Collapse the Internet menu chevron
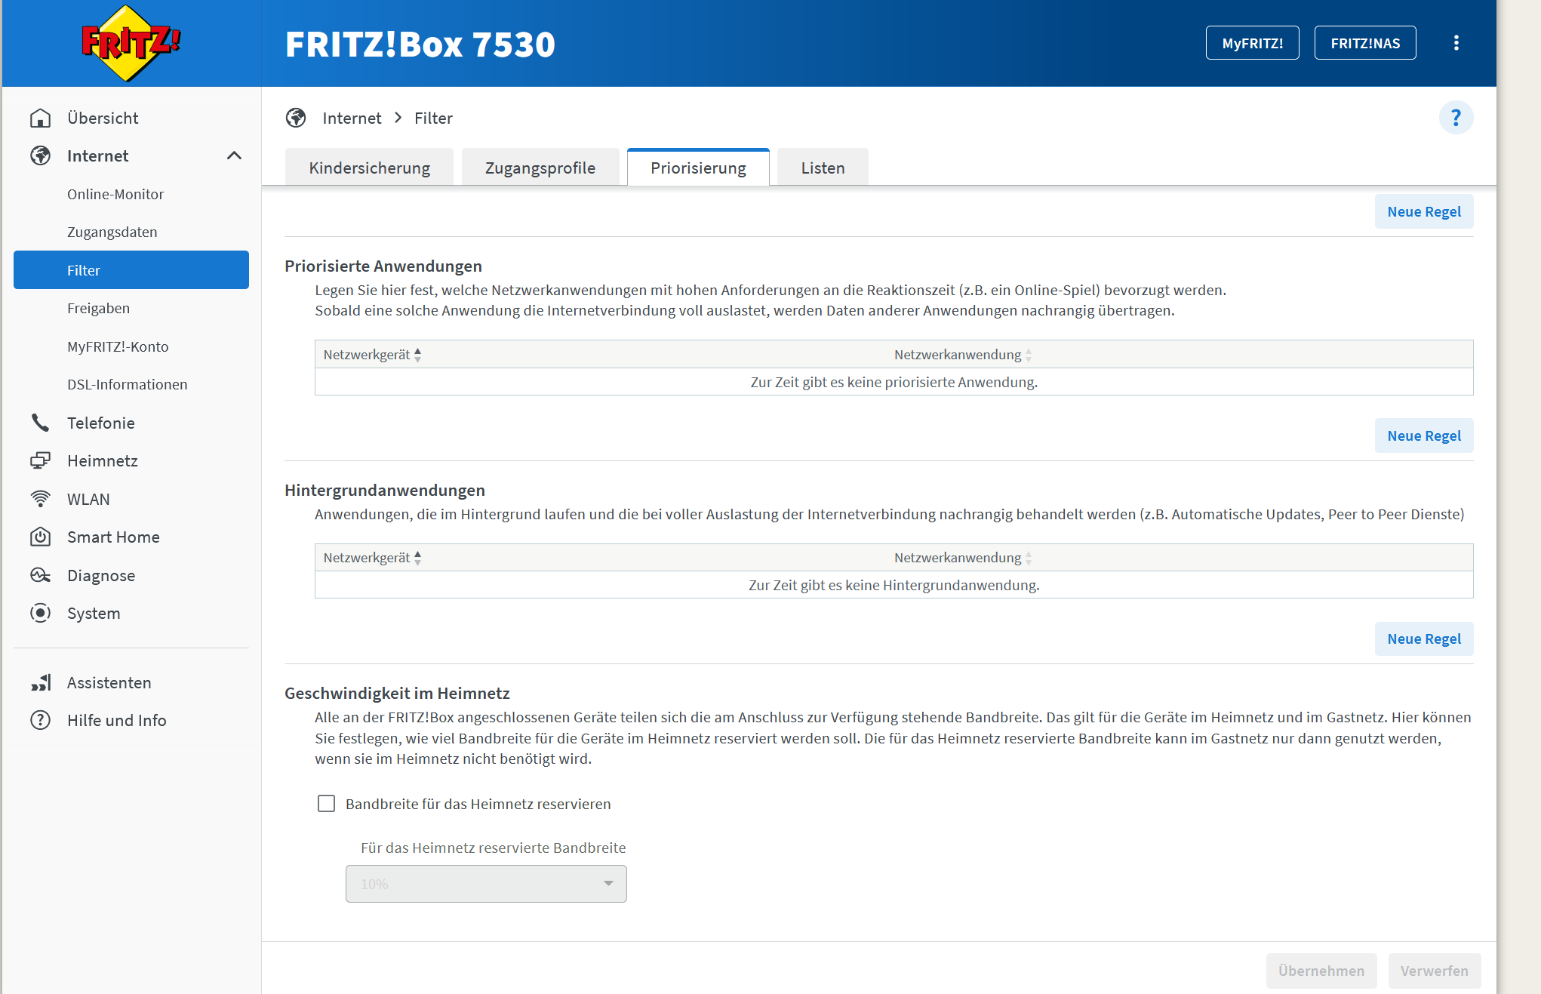 point(234,155)
